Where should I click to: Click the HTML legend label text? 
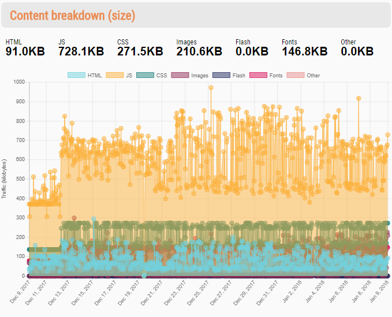pos(95,76)
